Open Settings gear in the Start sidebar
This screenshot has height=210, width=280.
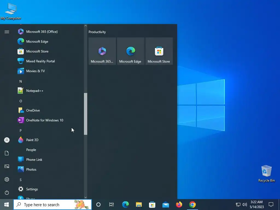(x=7, y=179)
